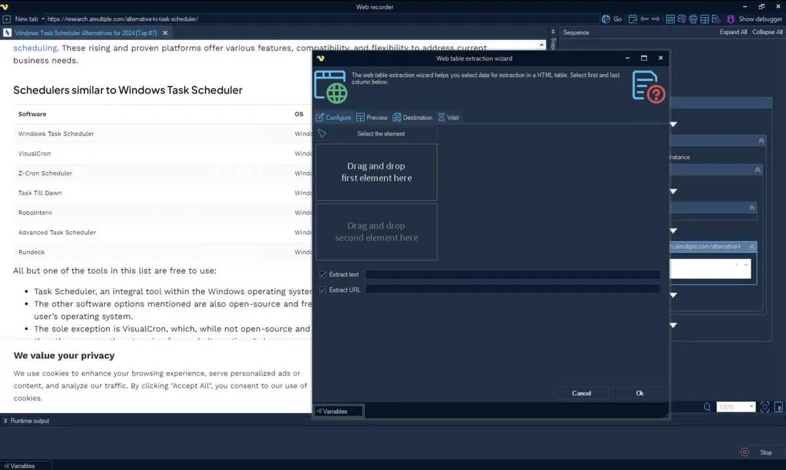Toggle the Extract URL checkbox
The width and height of the screenshot is (786, 470).
[x=323, y=289]
